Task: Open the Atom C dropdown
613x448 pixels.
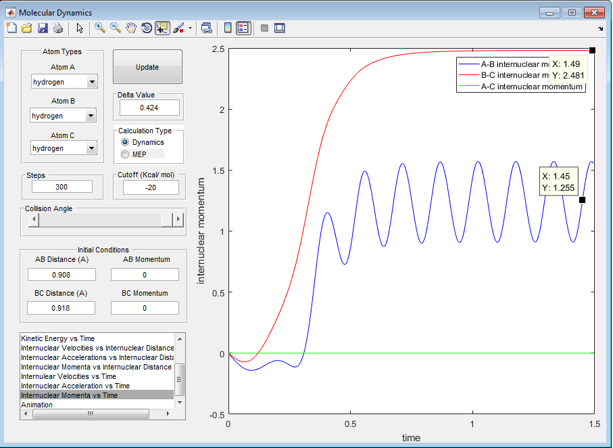Action: 91,148
